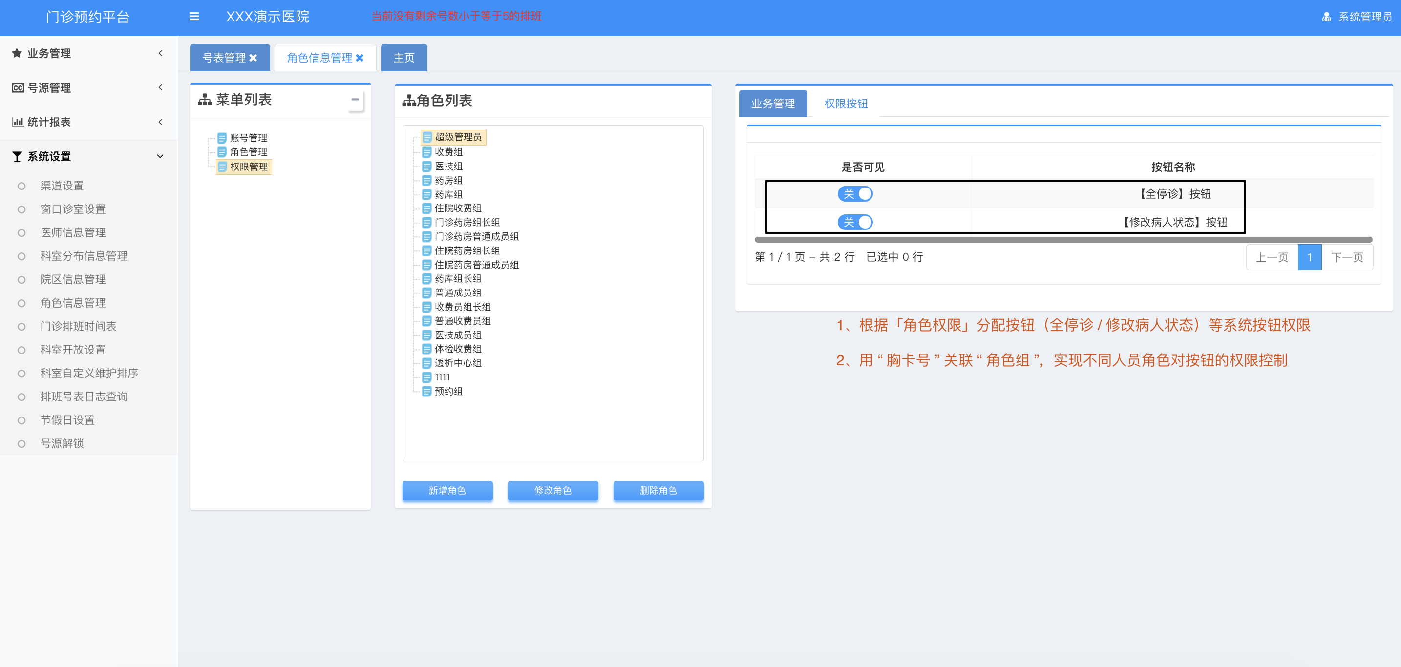Click the hamburger menu icon in header
Image resolution: width=1401 pixels, height=667 pixels.
pyautogui.click(x=194, y=17)
